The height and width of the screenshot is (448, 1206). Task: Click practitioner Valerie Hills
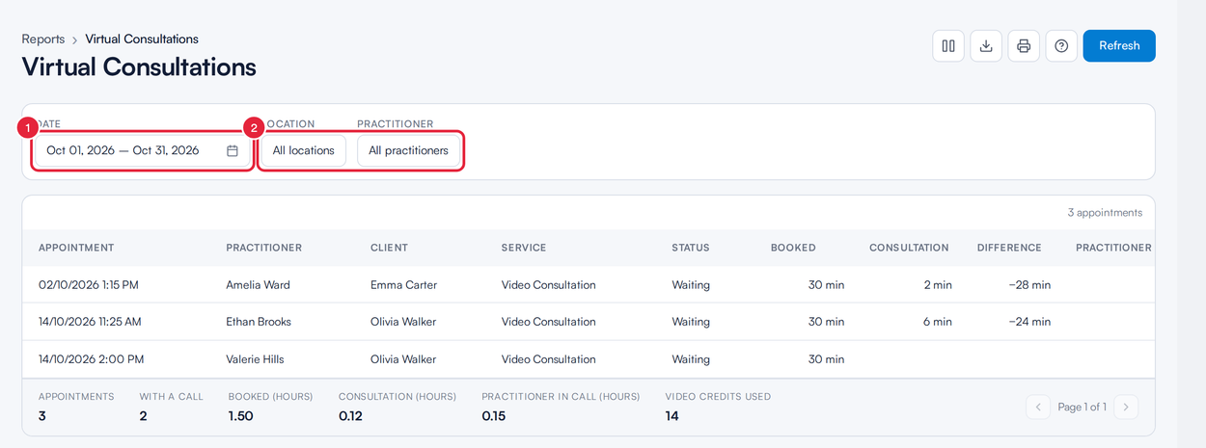pyautogui.click(x=255, y=359)
